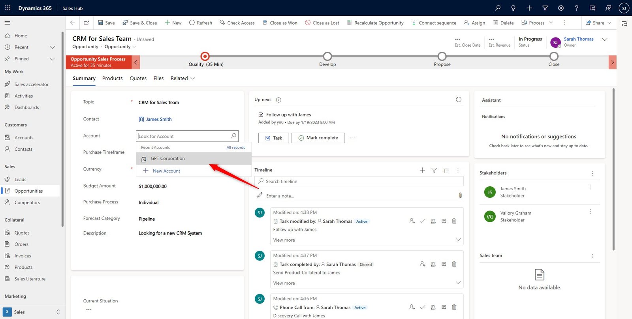Click the Up next info icon
The height and width of the screenshot is (319, 632).
coord(278,100)
